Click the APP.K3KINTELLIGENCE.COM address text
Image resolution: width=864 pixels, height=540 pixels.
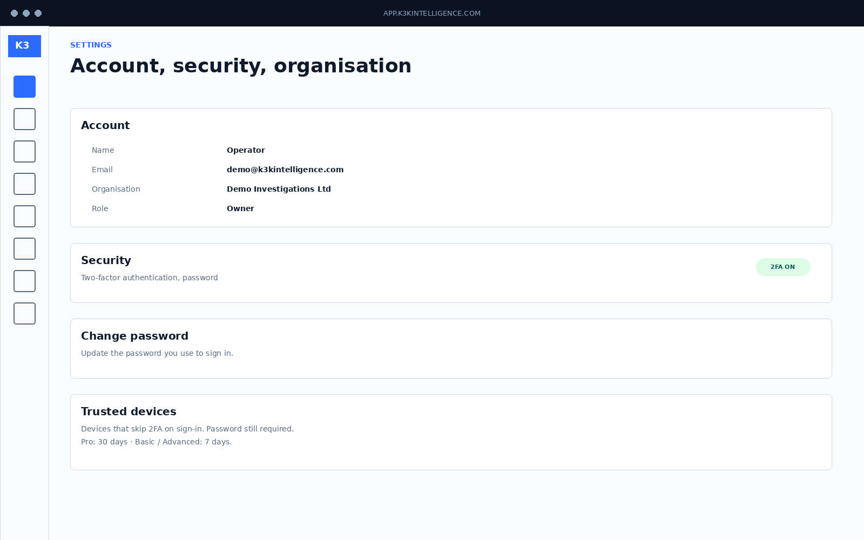click(x=432, y=13)
